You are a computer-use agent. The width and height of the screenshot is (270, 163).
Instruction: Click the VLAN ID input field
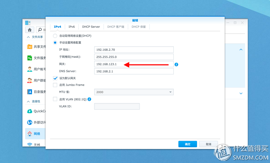click(117, 107)
